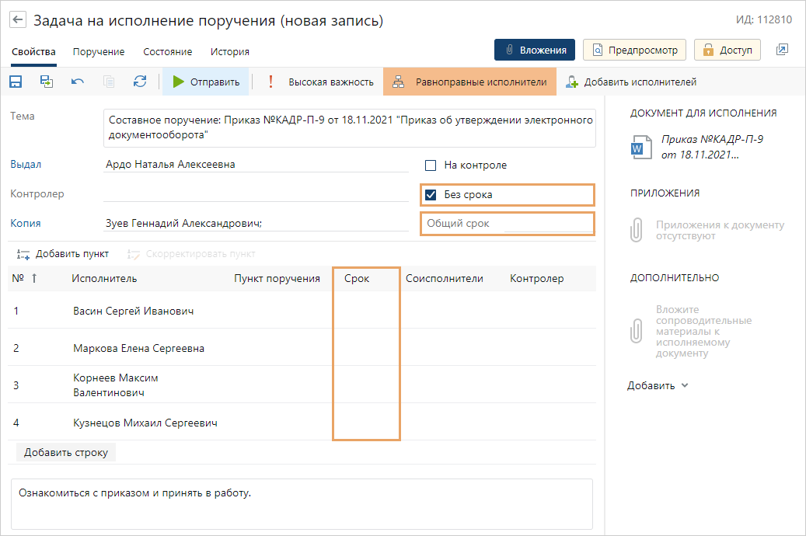Switch to the Поручение tab
806x536 pixels.
point(99,52)
